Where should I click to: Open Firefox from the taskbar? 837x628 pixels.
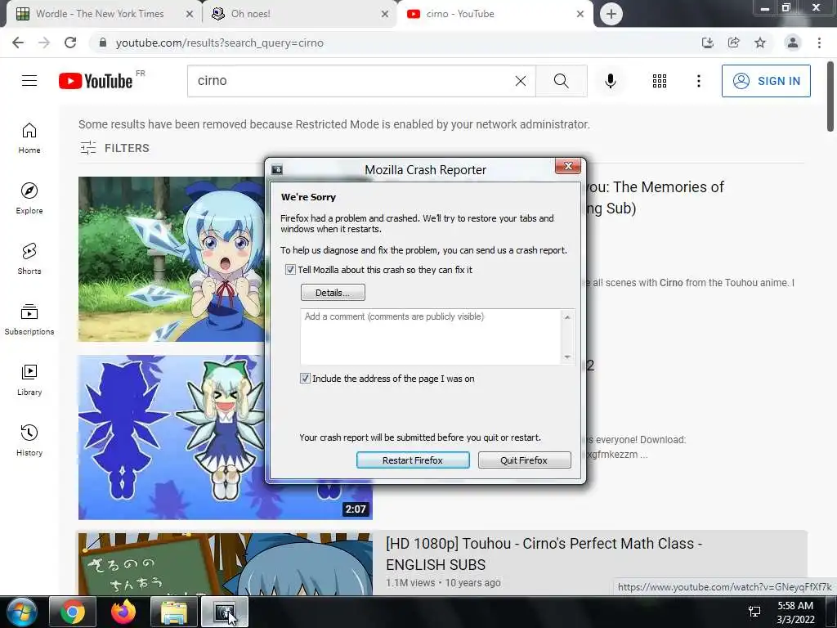(x=123, y=612)
